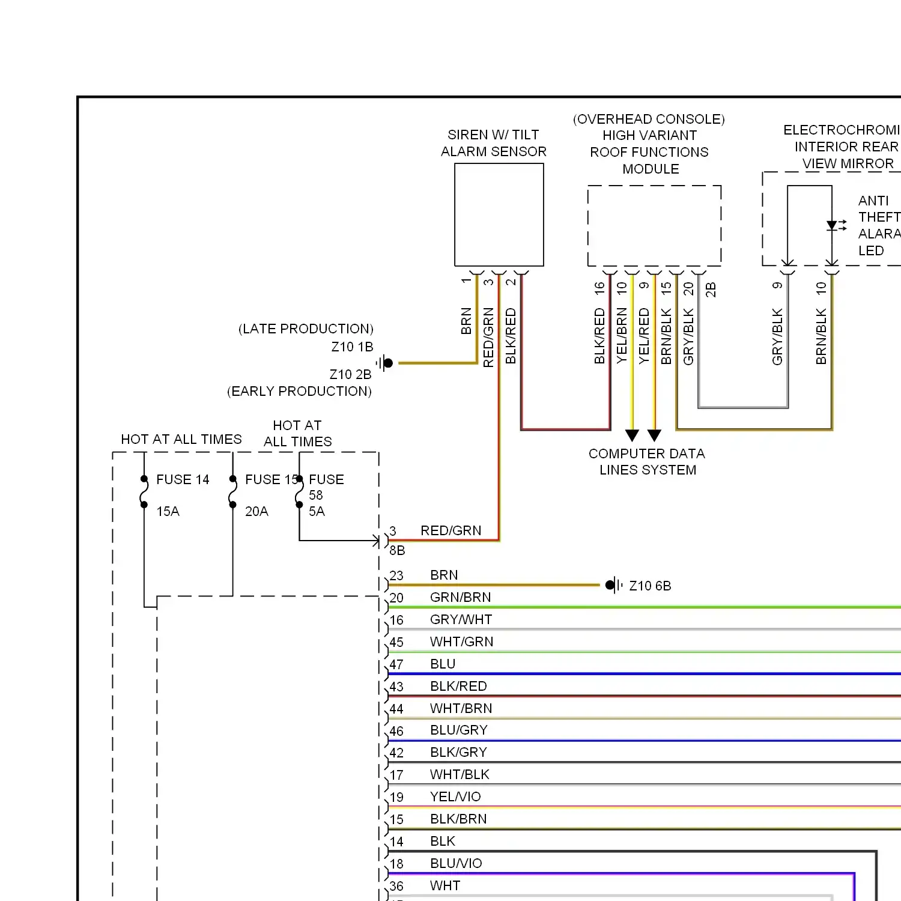Click the 'YEL/VIO' wire label at pin 19
901x901 pixels.
pyautogui.click(x=455, y=796)
